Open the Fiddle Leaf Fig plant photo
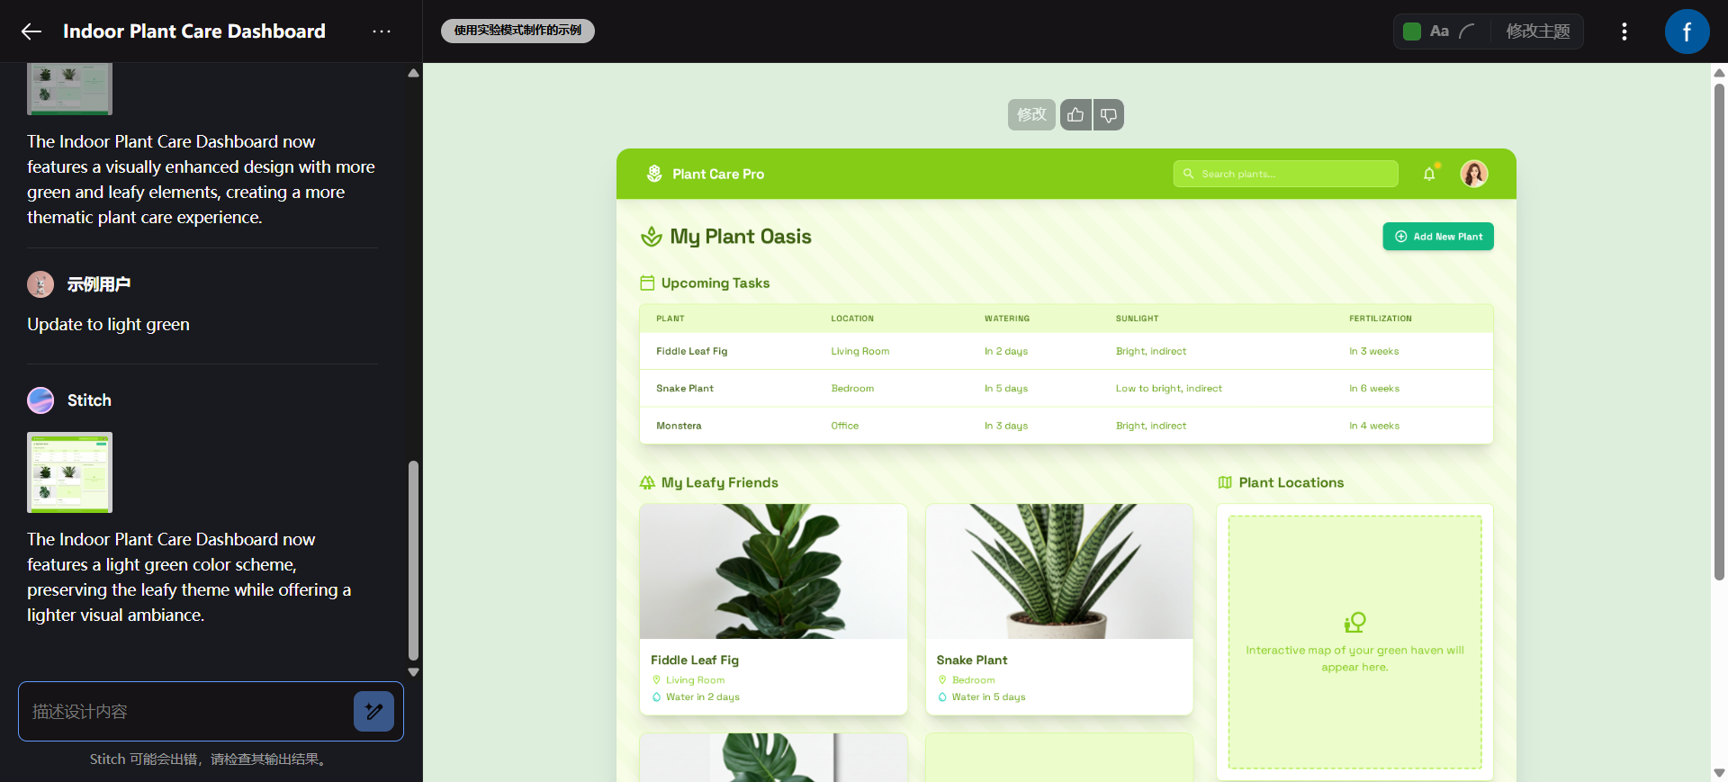This screenshot has height=782, width=1728. 773,571
